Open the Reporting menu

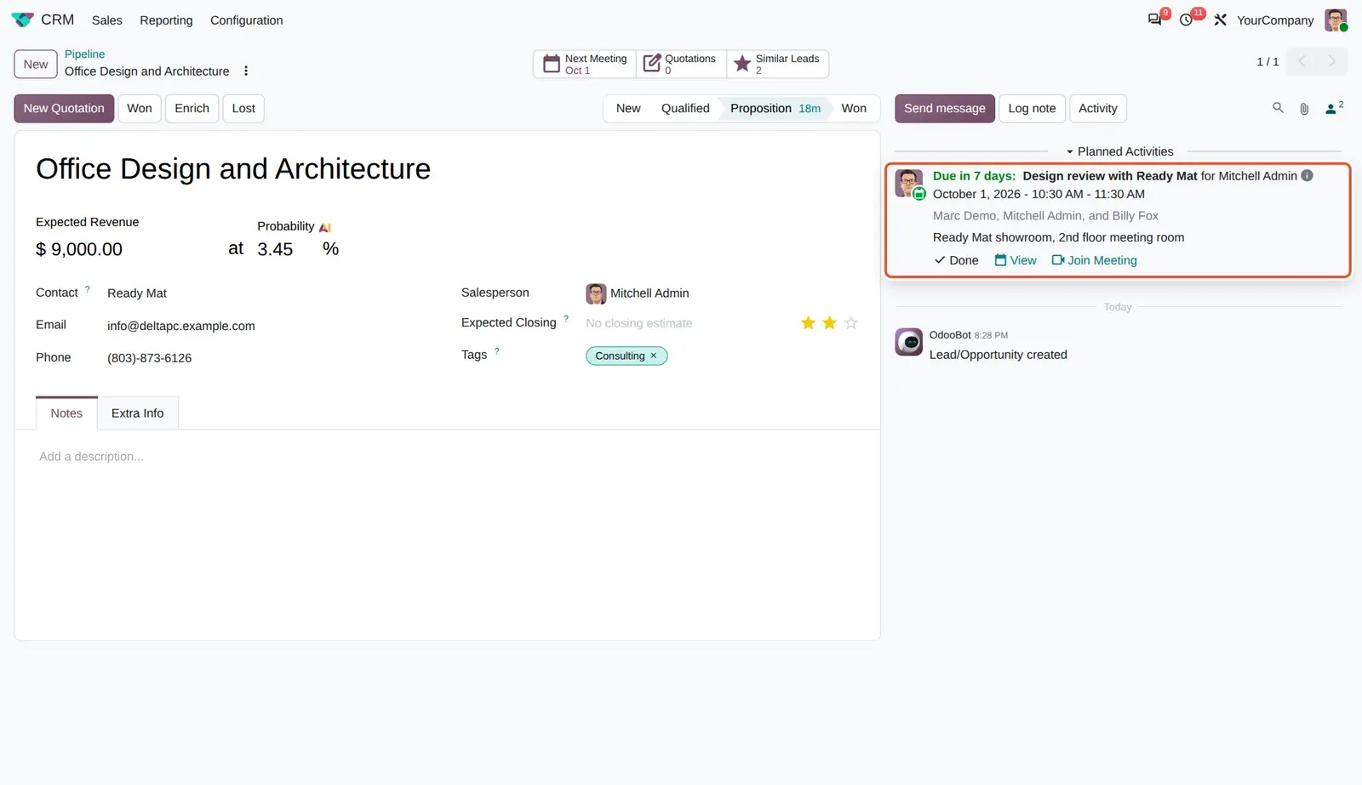pos(166,20)
